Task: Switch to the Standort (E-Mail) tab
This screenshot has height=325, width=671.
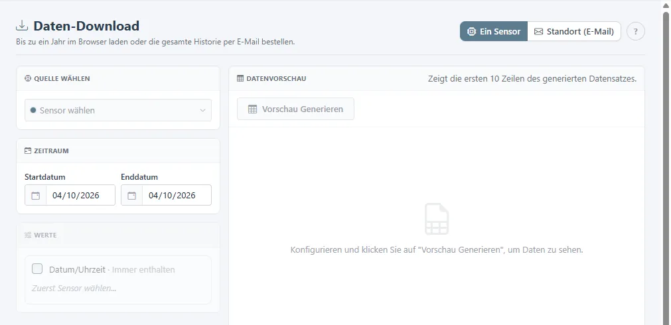Action: [x=574, y=31]
